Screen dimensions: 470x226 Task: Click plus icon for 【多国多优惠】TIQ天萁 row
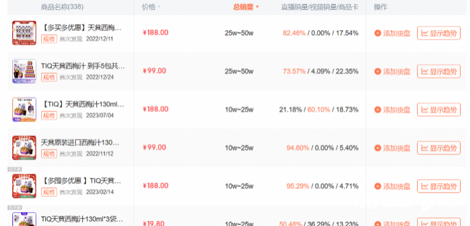(378, 186)
